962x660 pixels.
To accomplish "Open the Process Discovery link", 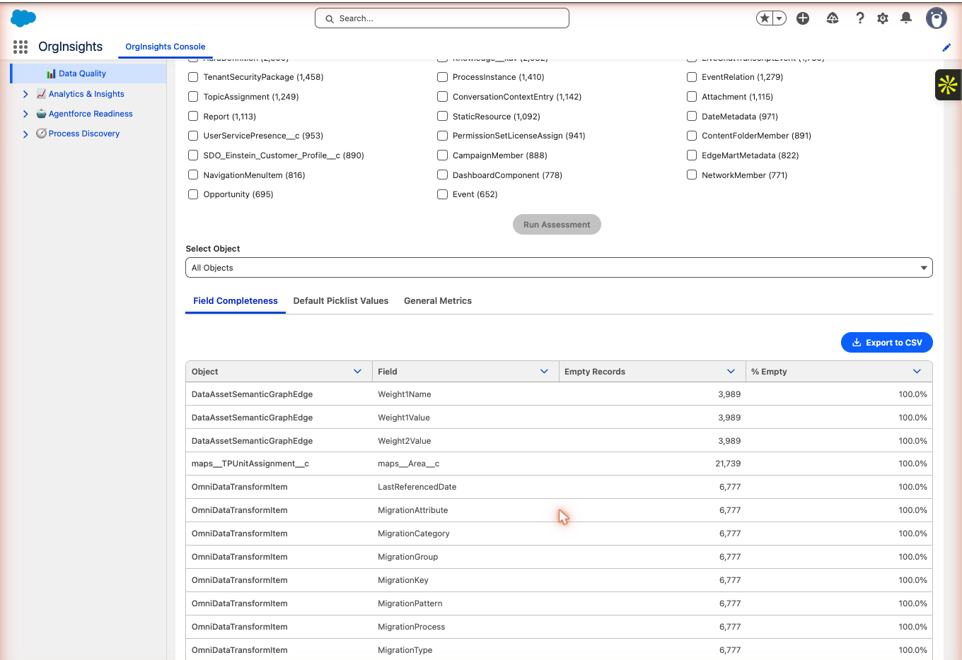I will click(x=84, y=134).
